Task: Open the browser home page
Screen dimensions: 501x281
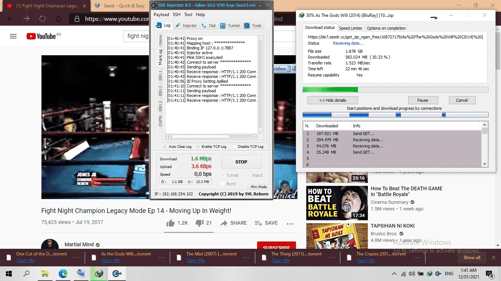Action: click(x=59, y=19)
